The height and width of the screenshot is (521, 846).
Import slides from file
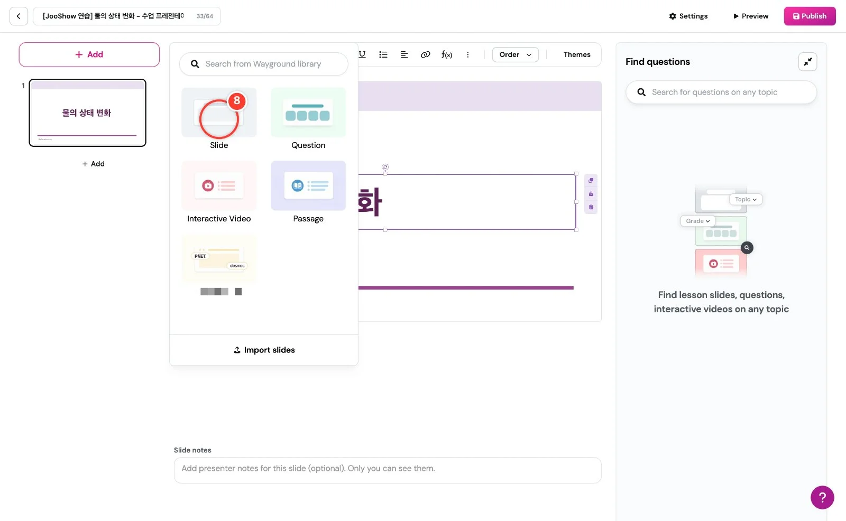[264, 350]
